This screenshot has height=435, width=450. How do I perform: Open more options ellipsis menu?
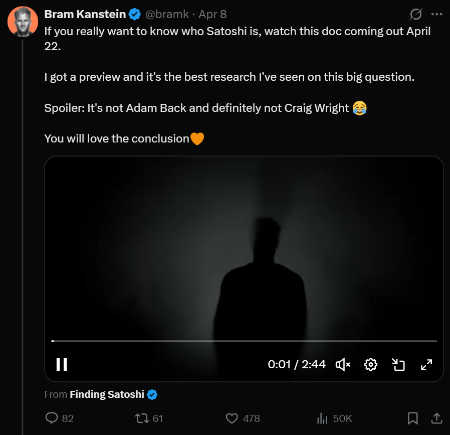[436, 14]
